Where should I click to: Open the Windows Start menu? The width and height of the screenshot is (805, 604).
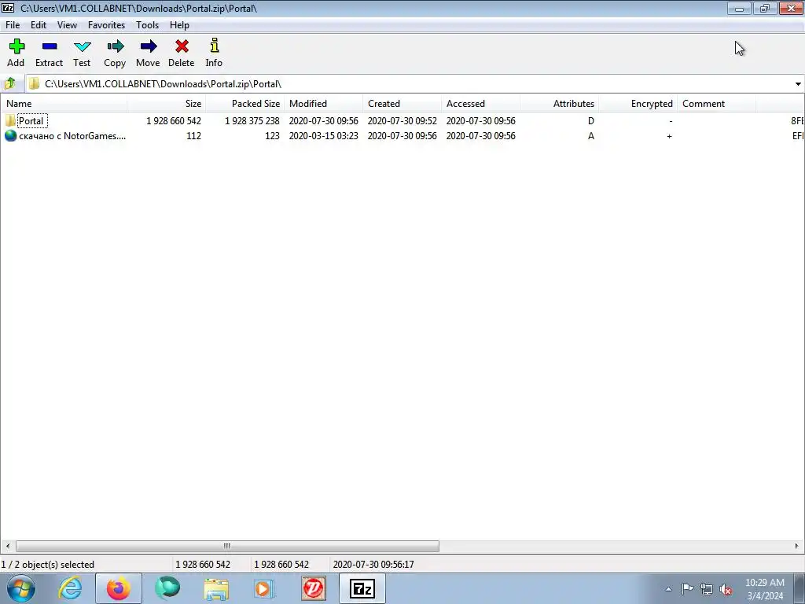(x=20, y=588)
